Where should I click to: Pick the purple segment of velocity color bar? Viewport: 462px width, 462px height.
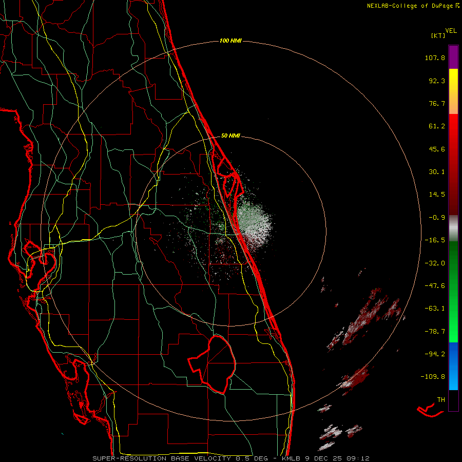click(453, 57)
